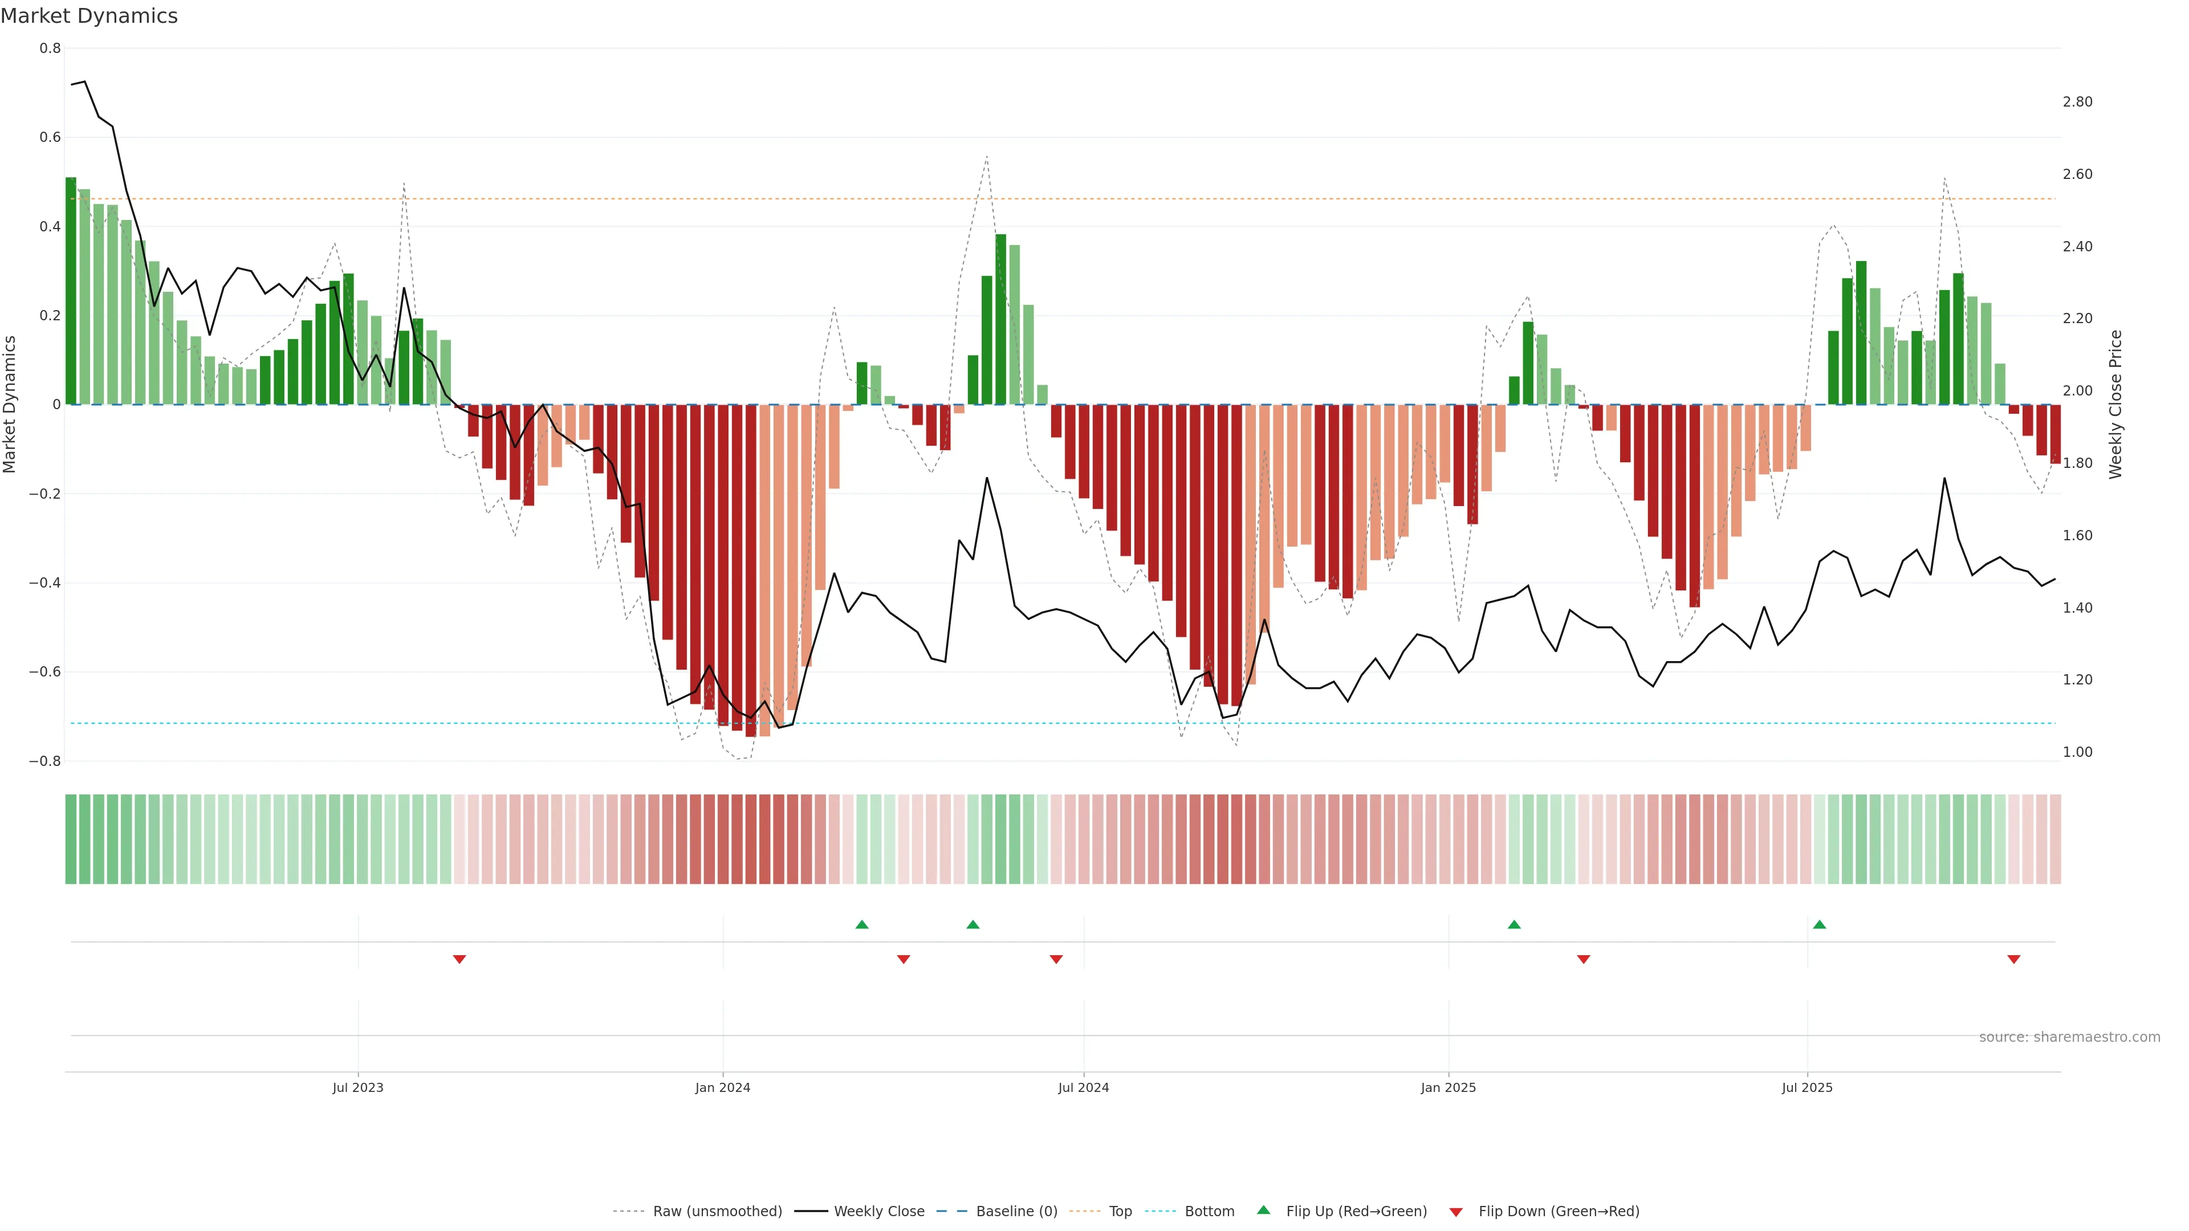Click the first dark green heatmap strip cell

(x=71, y=839)
